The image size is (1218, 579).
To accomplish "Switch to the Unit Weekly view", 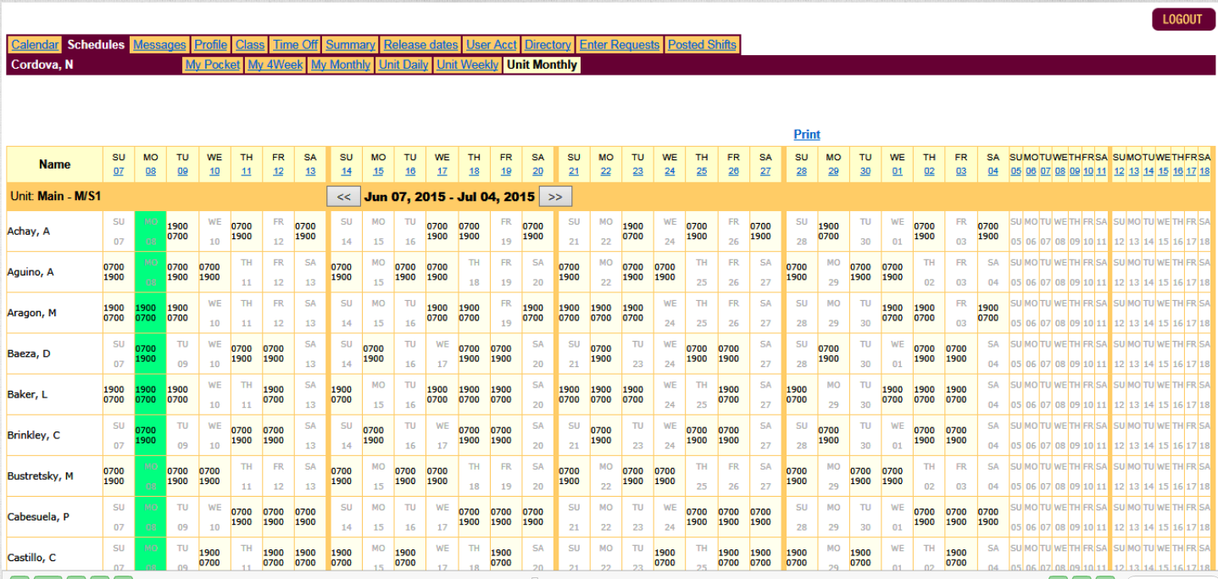I will pos(467,64).
